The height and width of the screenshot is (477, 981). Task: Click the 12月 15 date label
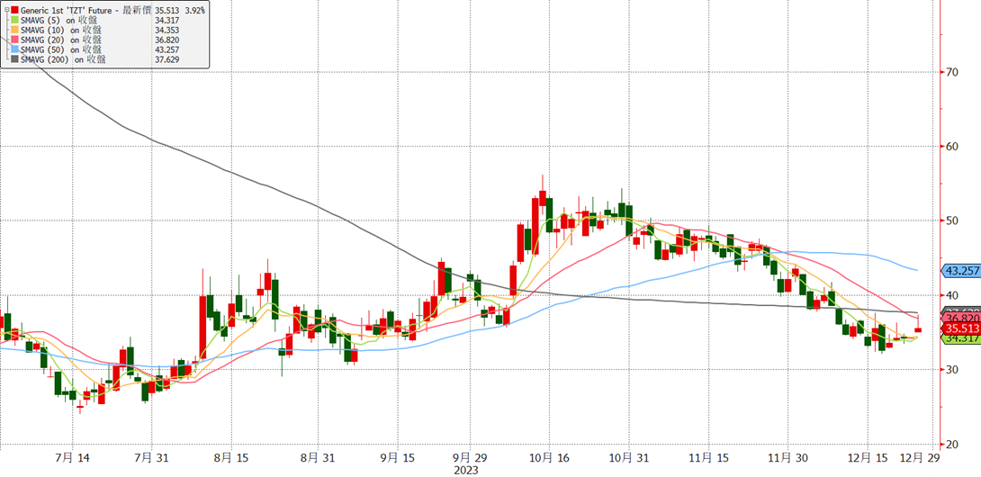pyautogui.click(x=867, y=459)
